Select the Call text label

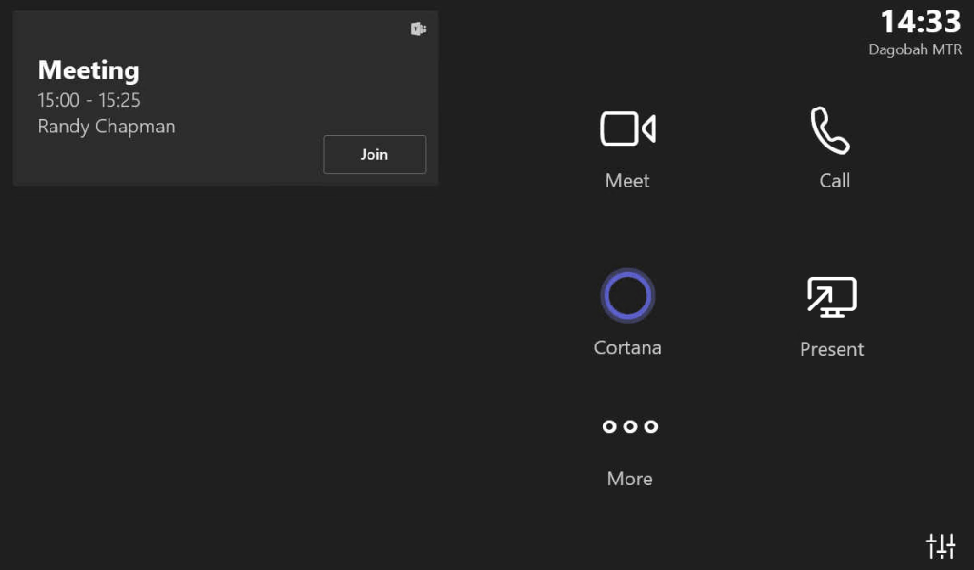(834, 181)
